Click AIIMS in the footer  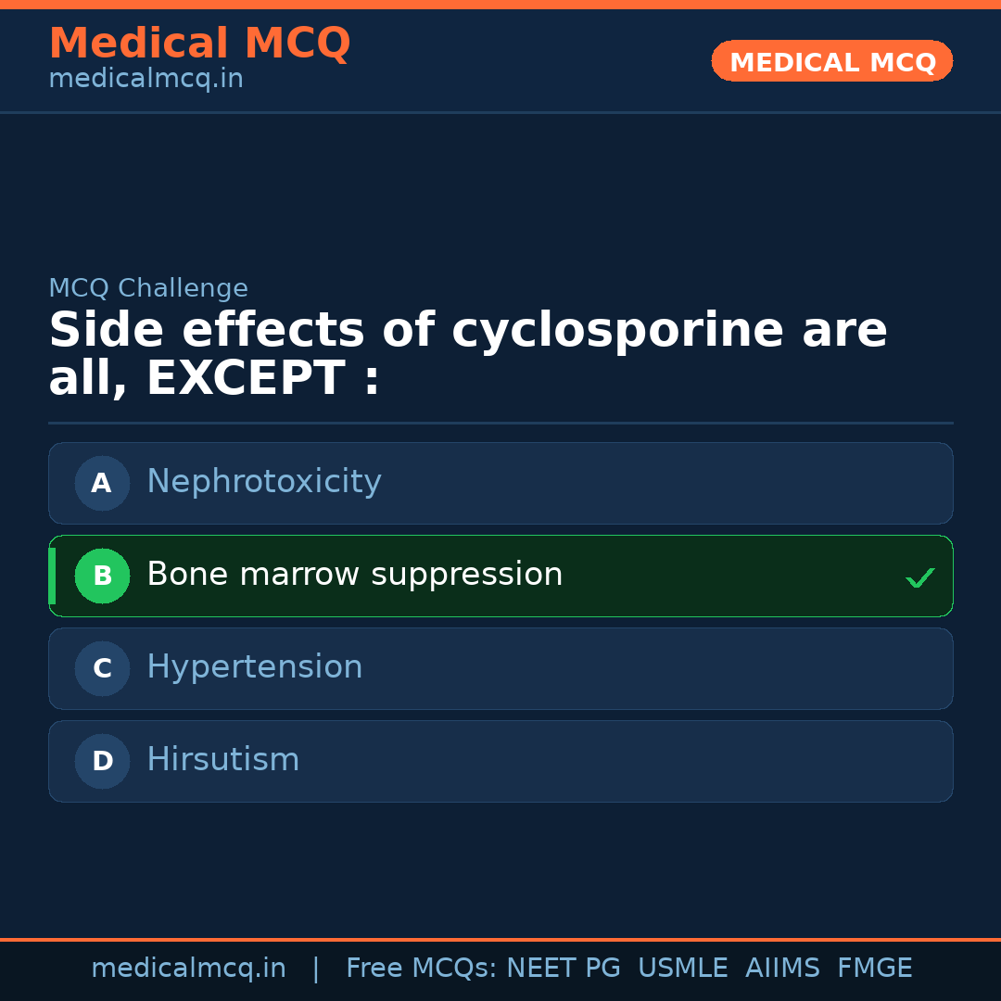click(782, 969)
